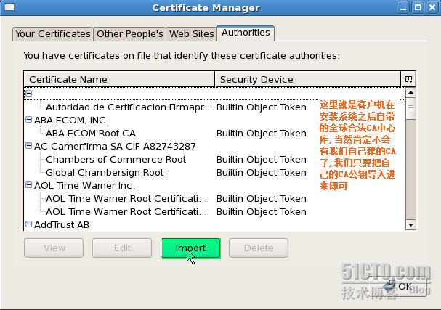Close the Certificate Manager window
The width and height of the screenshot is (441, 310).
point(432,7)
